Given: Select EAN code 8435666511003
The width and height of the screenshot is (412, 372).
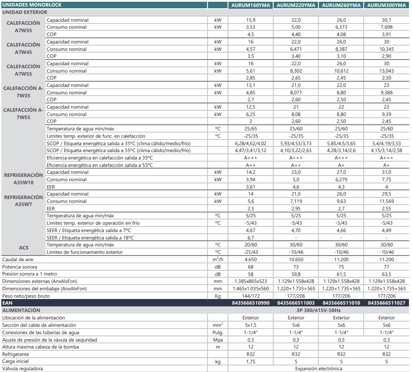Looking at the screenshot, I should pyautogui.click(x=296, y=303).
